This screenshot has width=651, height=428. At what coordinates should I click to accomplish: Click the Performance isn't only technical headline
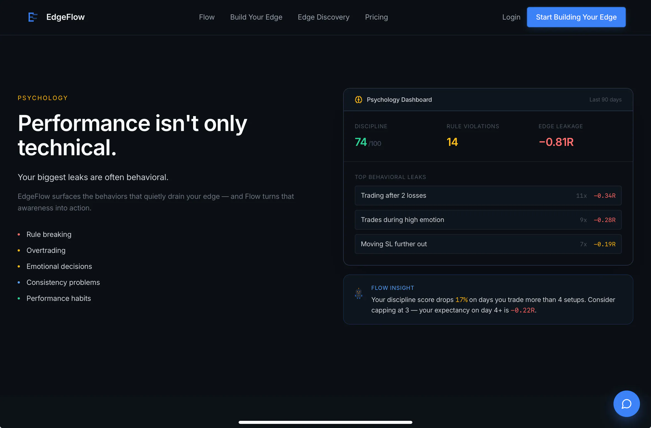click(x=132, y=135)
